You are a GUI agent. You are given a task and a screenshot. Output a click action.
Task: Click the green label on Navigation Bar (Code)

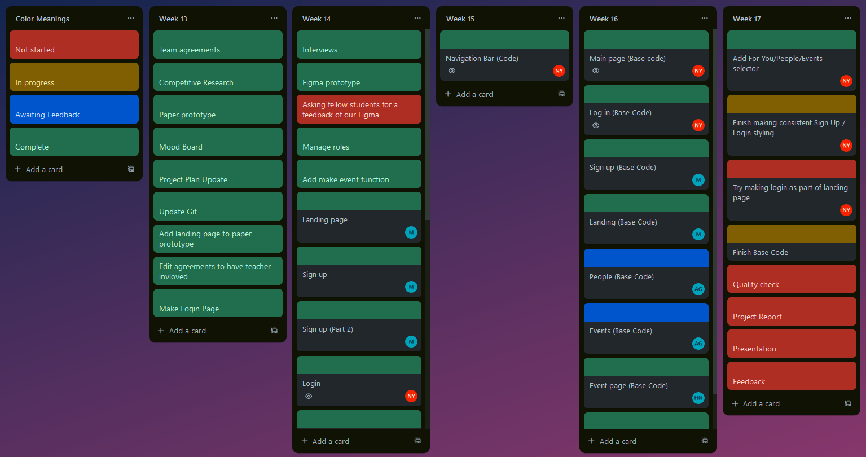[x=504, y=39]
